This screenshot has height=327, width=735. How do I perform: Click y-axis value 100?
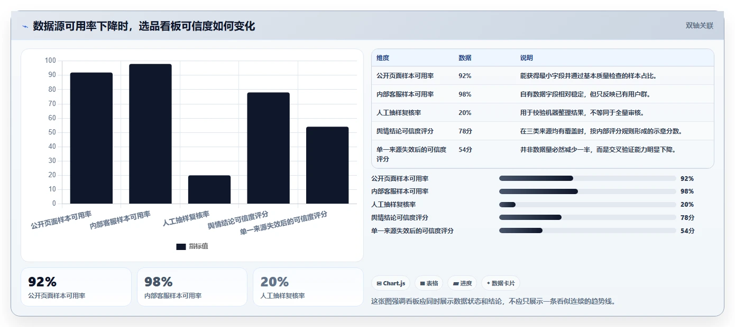click(50, 61)
